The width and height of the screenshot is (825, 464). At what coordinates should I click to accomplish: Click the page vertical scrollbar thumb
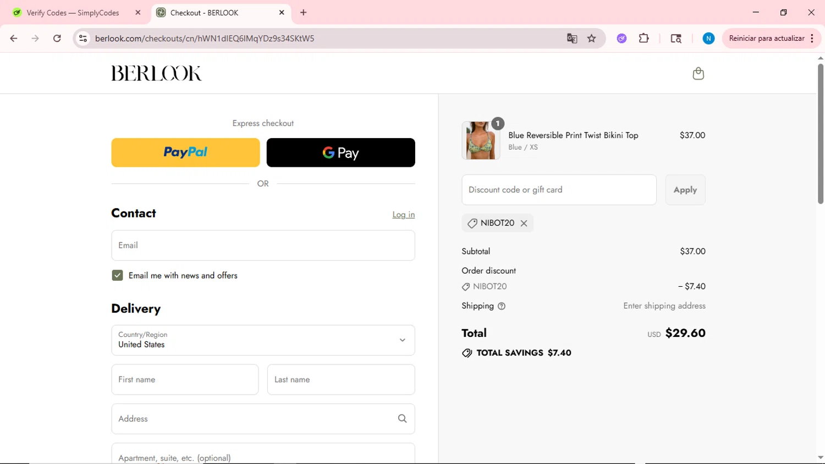tap(820, 134)
